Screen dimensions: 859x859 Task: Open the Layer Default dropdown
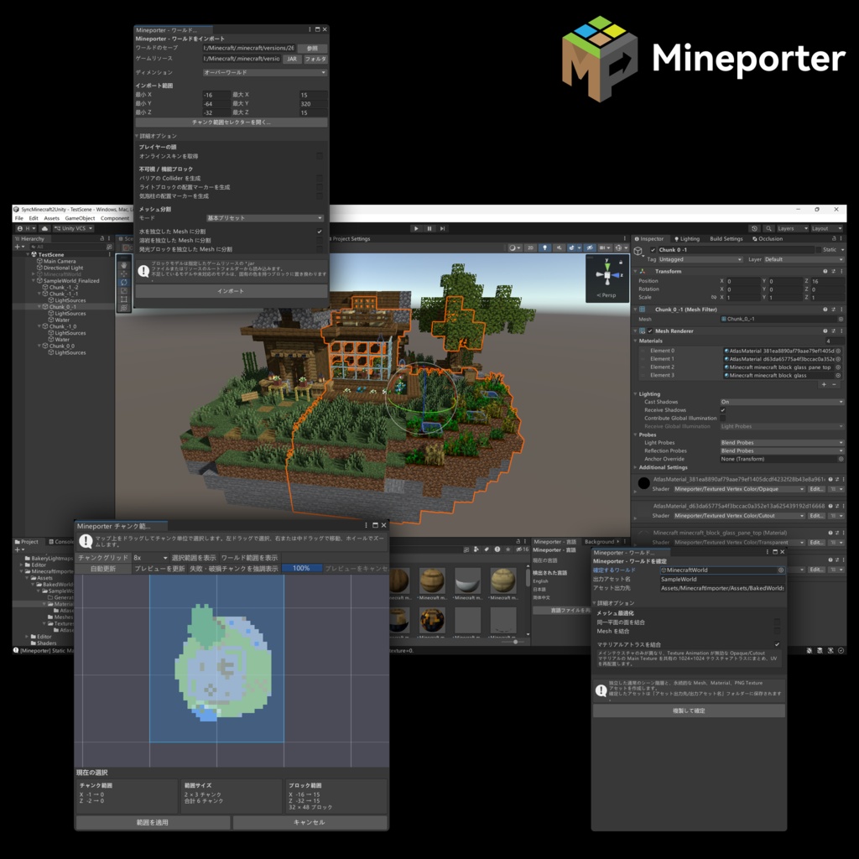[x=804, y=260]
